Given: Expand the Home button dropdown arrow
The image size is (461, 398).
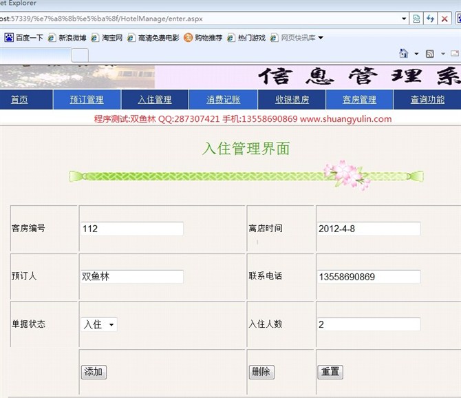Looking at the screenshot, I should [x=416, y=54].
